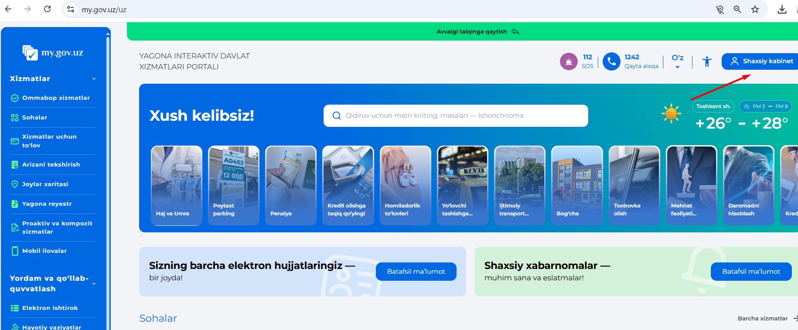Viewport: 798px width, 330px height.
Task: Open Joylar xaritasi from sidebar
Action: click(45, 184)
